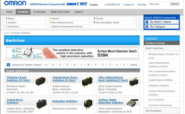Select the Products tab
Viewport: 185px width, 114px height.
(23, 12)
